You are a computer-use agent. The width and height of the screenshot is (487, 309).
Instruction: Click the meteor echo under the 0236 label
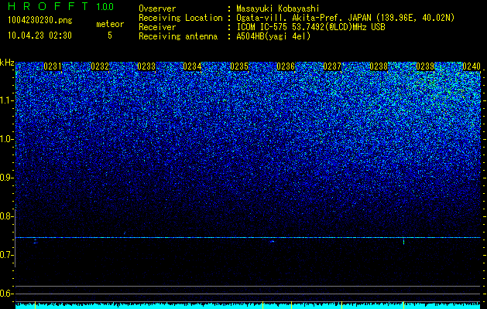[273, 241]
